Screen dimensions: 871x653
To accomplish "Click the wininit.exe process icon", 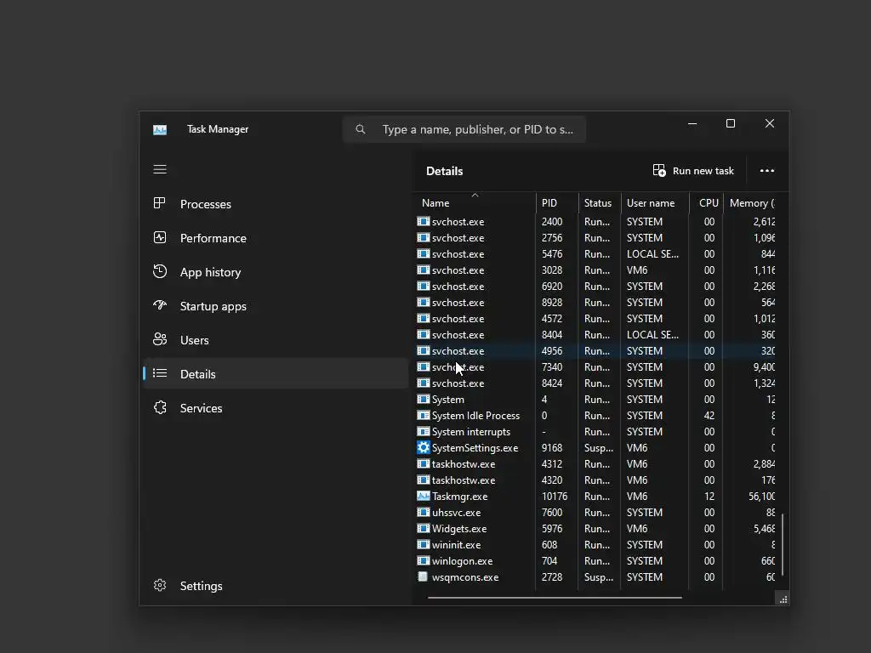I will point(424,544).
